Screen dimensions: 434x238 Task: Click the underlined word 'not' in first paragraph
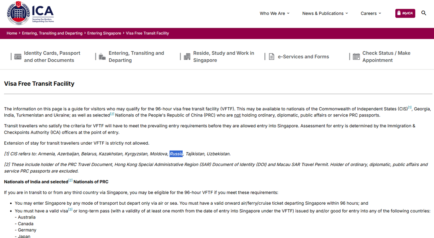click(237, 115)
